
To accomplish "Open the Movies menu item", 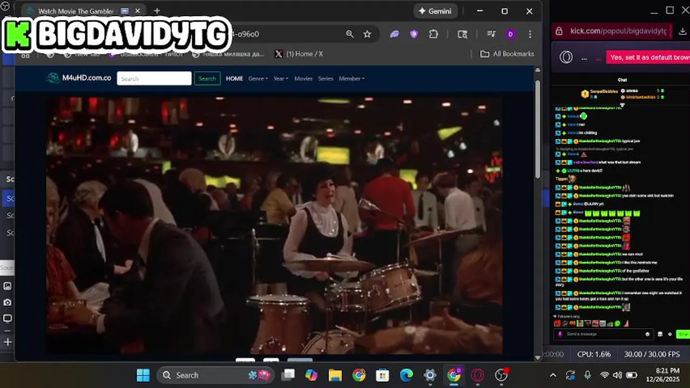I will pyautogui.click(x=303, y=79).
